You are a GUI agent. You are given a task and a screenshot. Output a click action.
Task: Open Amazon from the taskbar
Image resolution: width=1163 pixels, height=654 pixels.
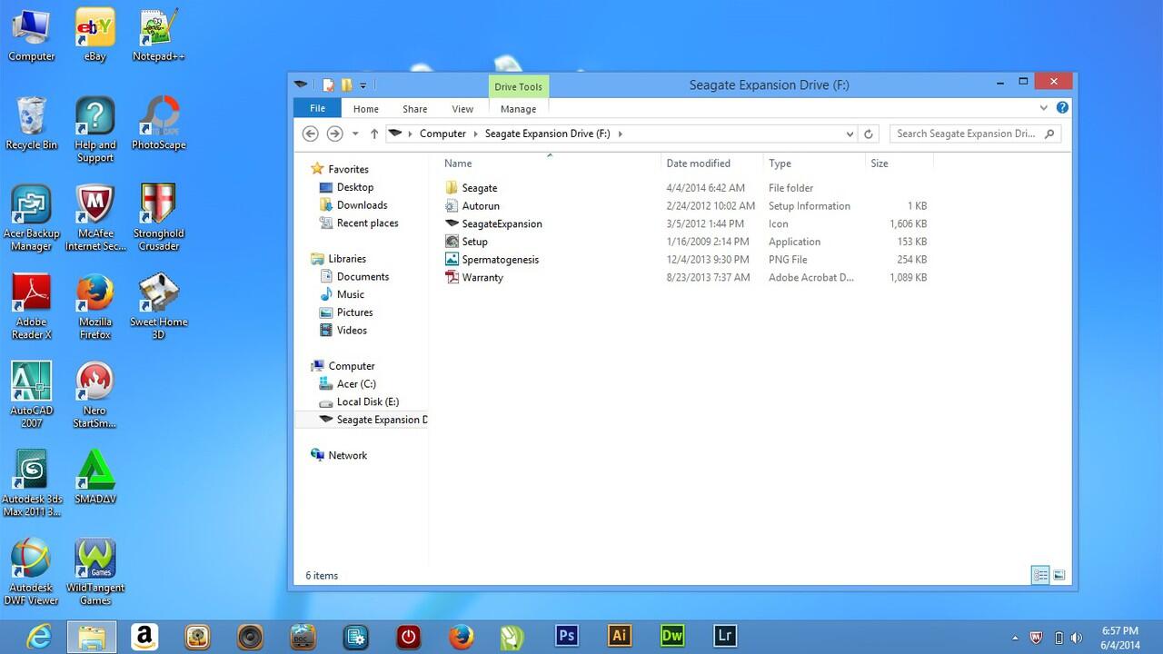point(144,637)
